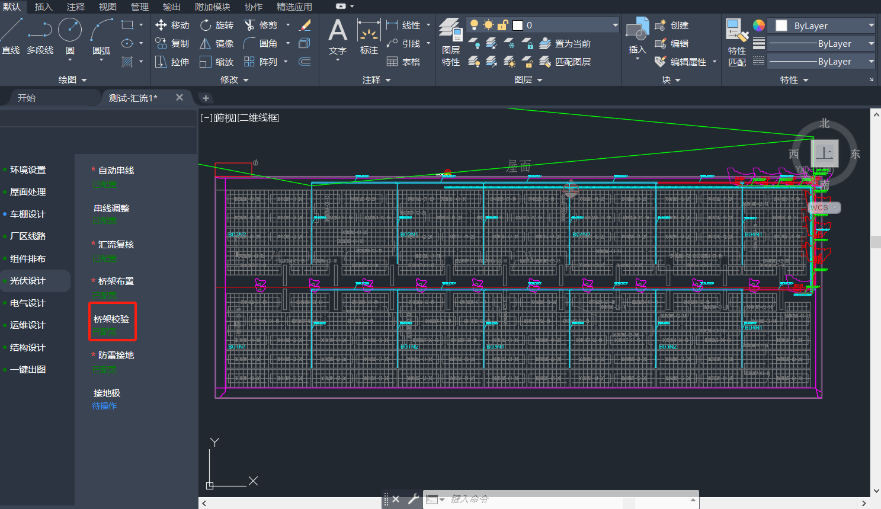Toggle the layer lock padlock icon
The image size is (881, 509).
pyautogui.click(x=502, y=25)
